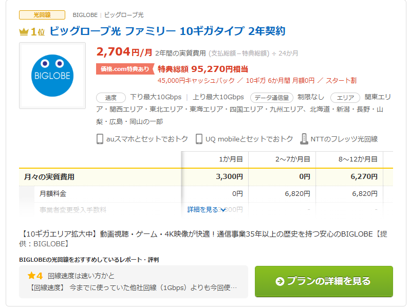The width and height of the screenshot is (409, 307).
Task: Click the エリア label pill
Action: point(345,98)
